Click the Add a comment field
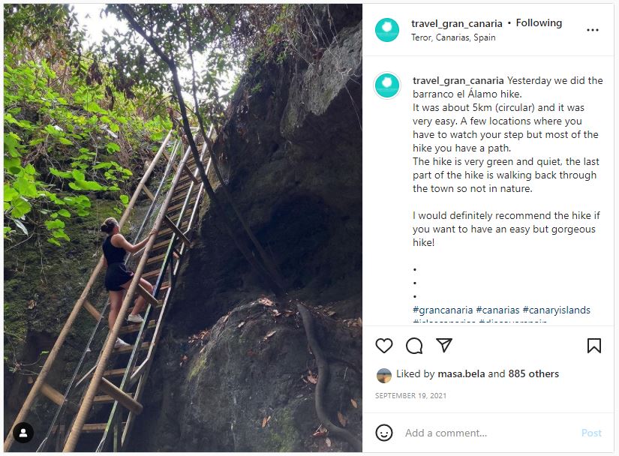 [488, 433]
